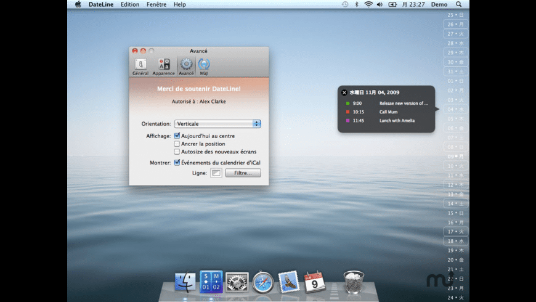Switch to the Apparence preferences pane
This screenshot has height=302, width=536.
(164, 66)
